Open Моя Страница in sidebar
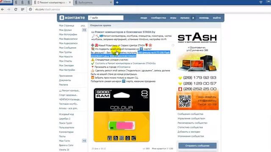Viewport: 271px width, 152px height. [66, 25]
